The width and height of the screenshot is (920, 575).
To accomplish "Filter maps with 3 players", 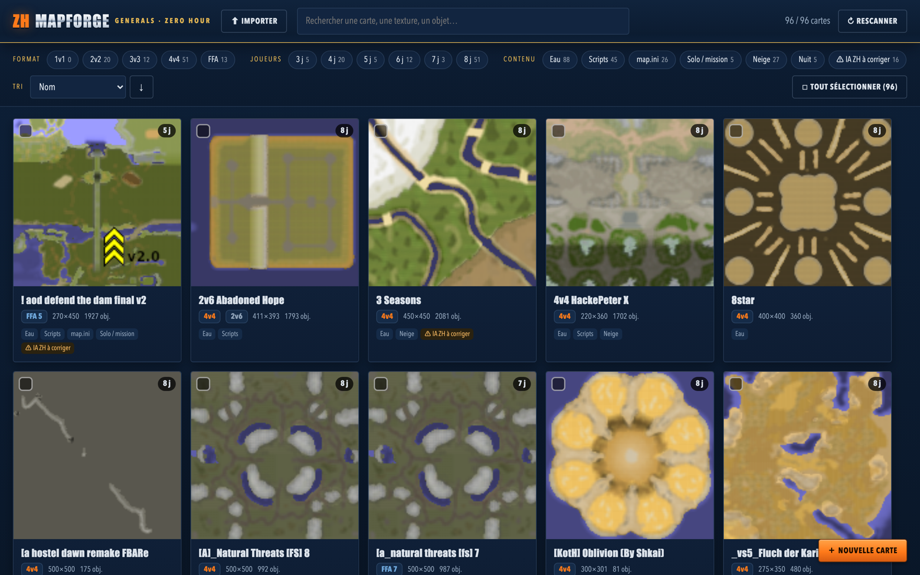I will click(302, 60).
